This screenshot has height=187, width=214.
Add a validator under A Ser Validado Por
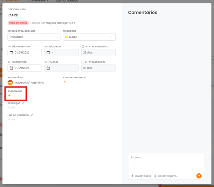click(65, 82)
